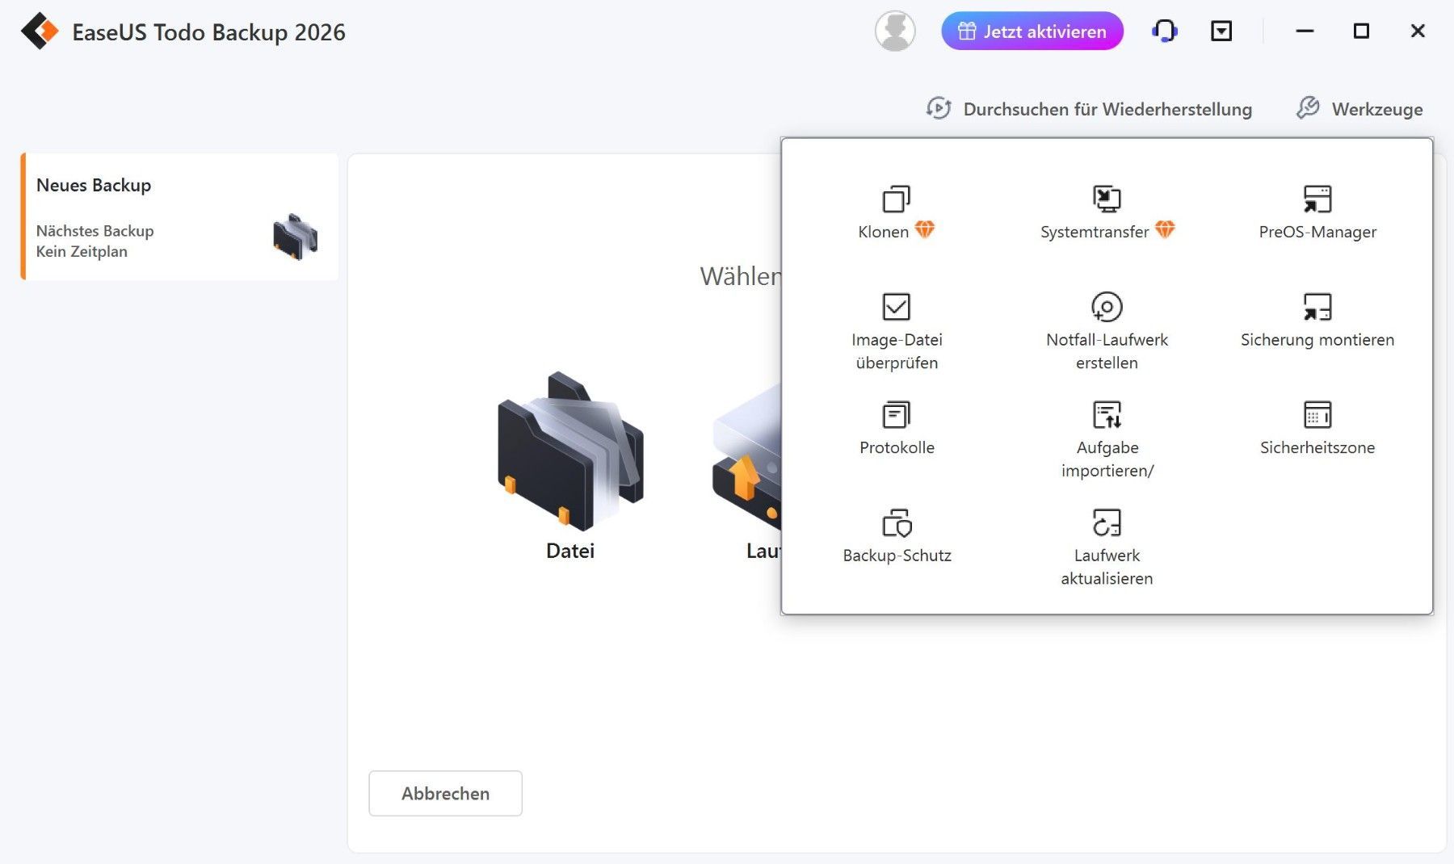Select the Neues Backup task

coord(179,216)
